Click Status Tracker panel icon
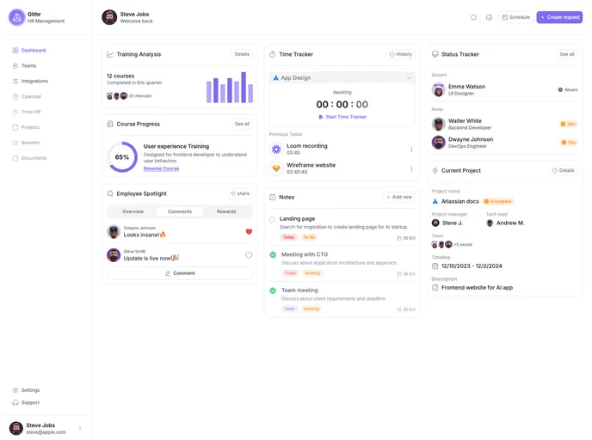 [435, 54]
